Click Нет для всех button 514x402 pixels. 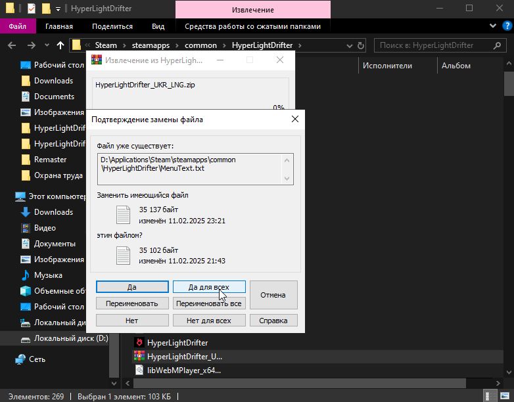(209, 321)
